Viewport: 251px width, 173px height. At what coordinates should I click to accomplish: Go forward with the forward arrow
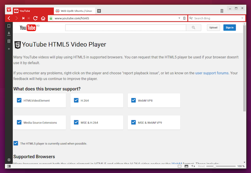click(16, 18)
